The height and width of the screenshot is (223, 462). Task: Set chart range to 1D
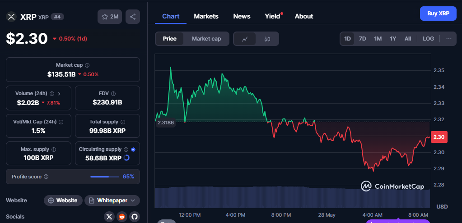(347, 39)
